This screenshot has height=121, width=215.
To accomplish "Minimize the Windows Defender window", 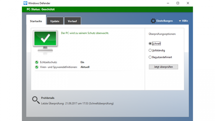I will (168, 3).
